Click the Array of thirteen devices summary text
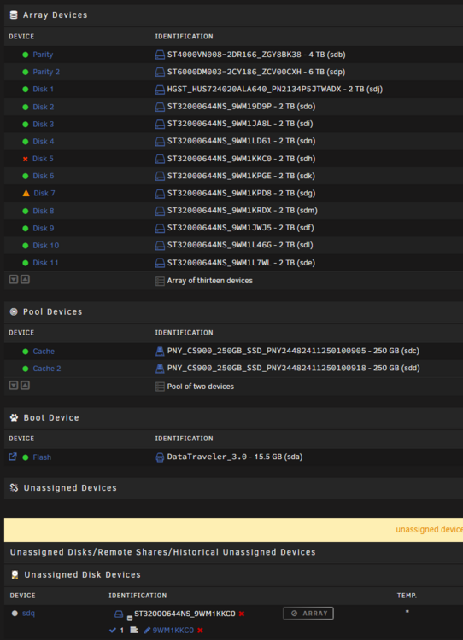This screenshot has height=640, width=463. pyautogui.click(x=209, y=281)
